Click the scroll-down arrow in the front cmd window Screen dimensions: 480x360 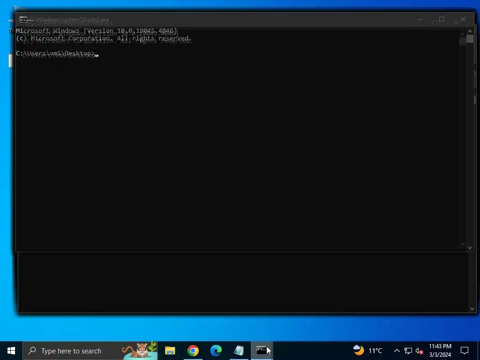[470, 247]
